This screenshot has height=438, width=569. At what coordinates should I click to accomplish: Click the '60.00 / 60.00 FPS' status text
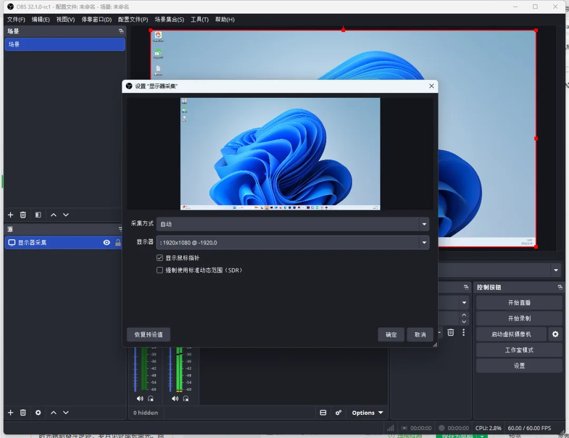pyautogui.click(x=529, y=428)
